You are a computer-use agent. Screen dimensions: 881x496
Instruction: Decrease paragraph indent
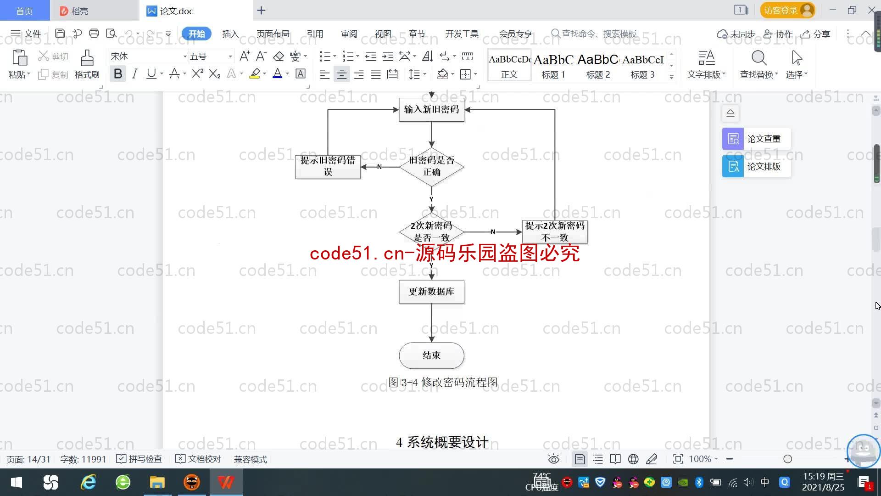click(x=371, y=56)
